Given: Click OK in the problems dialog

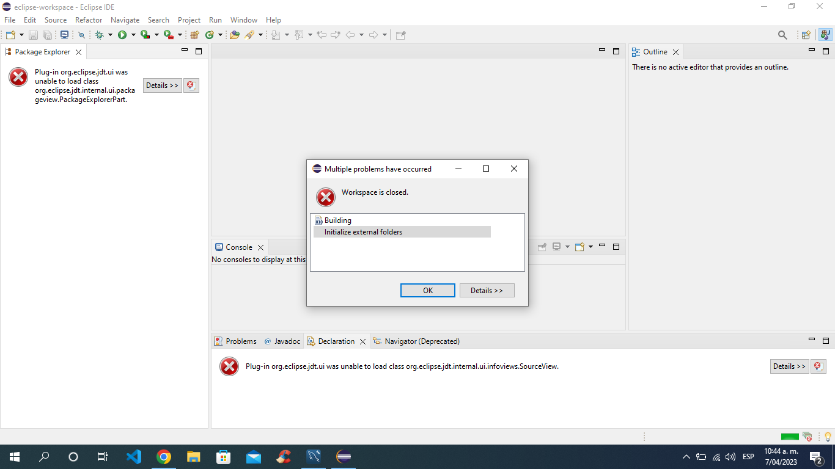Looking at the screenshot, I should (428, 291).
